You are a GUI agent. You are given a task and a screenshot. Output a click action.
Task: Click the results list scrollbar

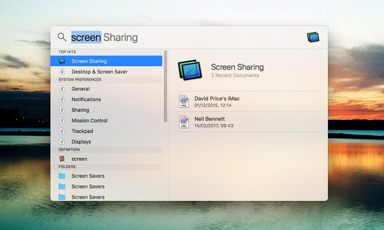tap(166, 86)
